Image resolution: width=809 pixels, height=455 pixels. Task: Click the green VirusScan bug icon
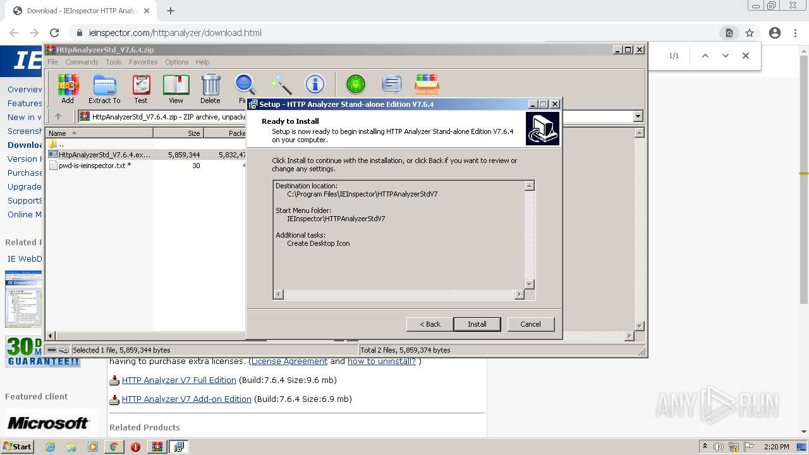tap(356, 84)
